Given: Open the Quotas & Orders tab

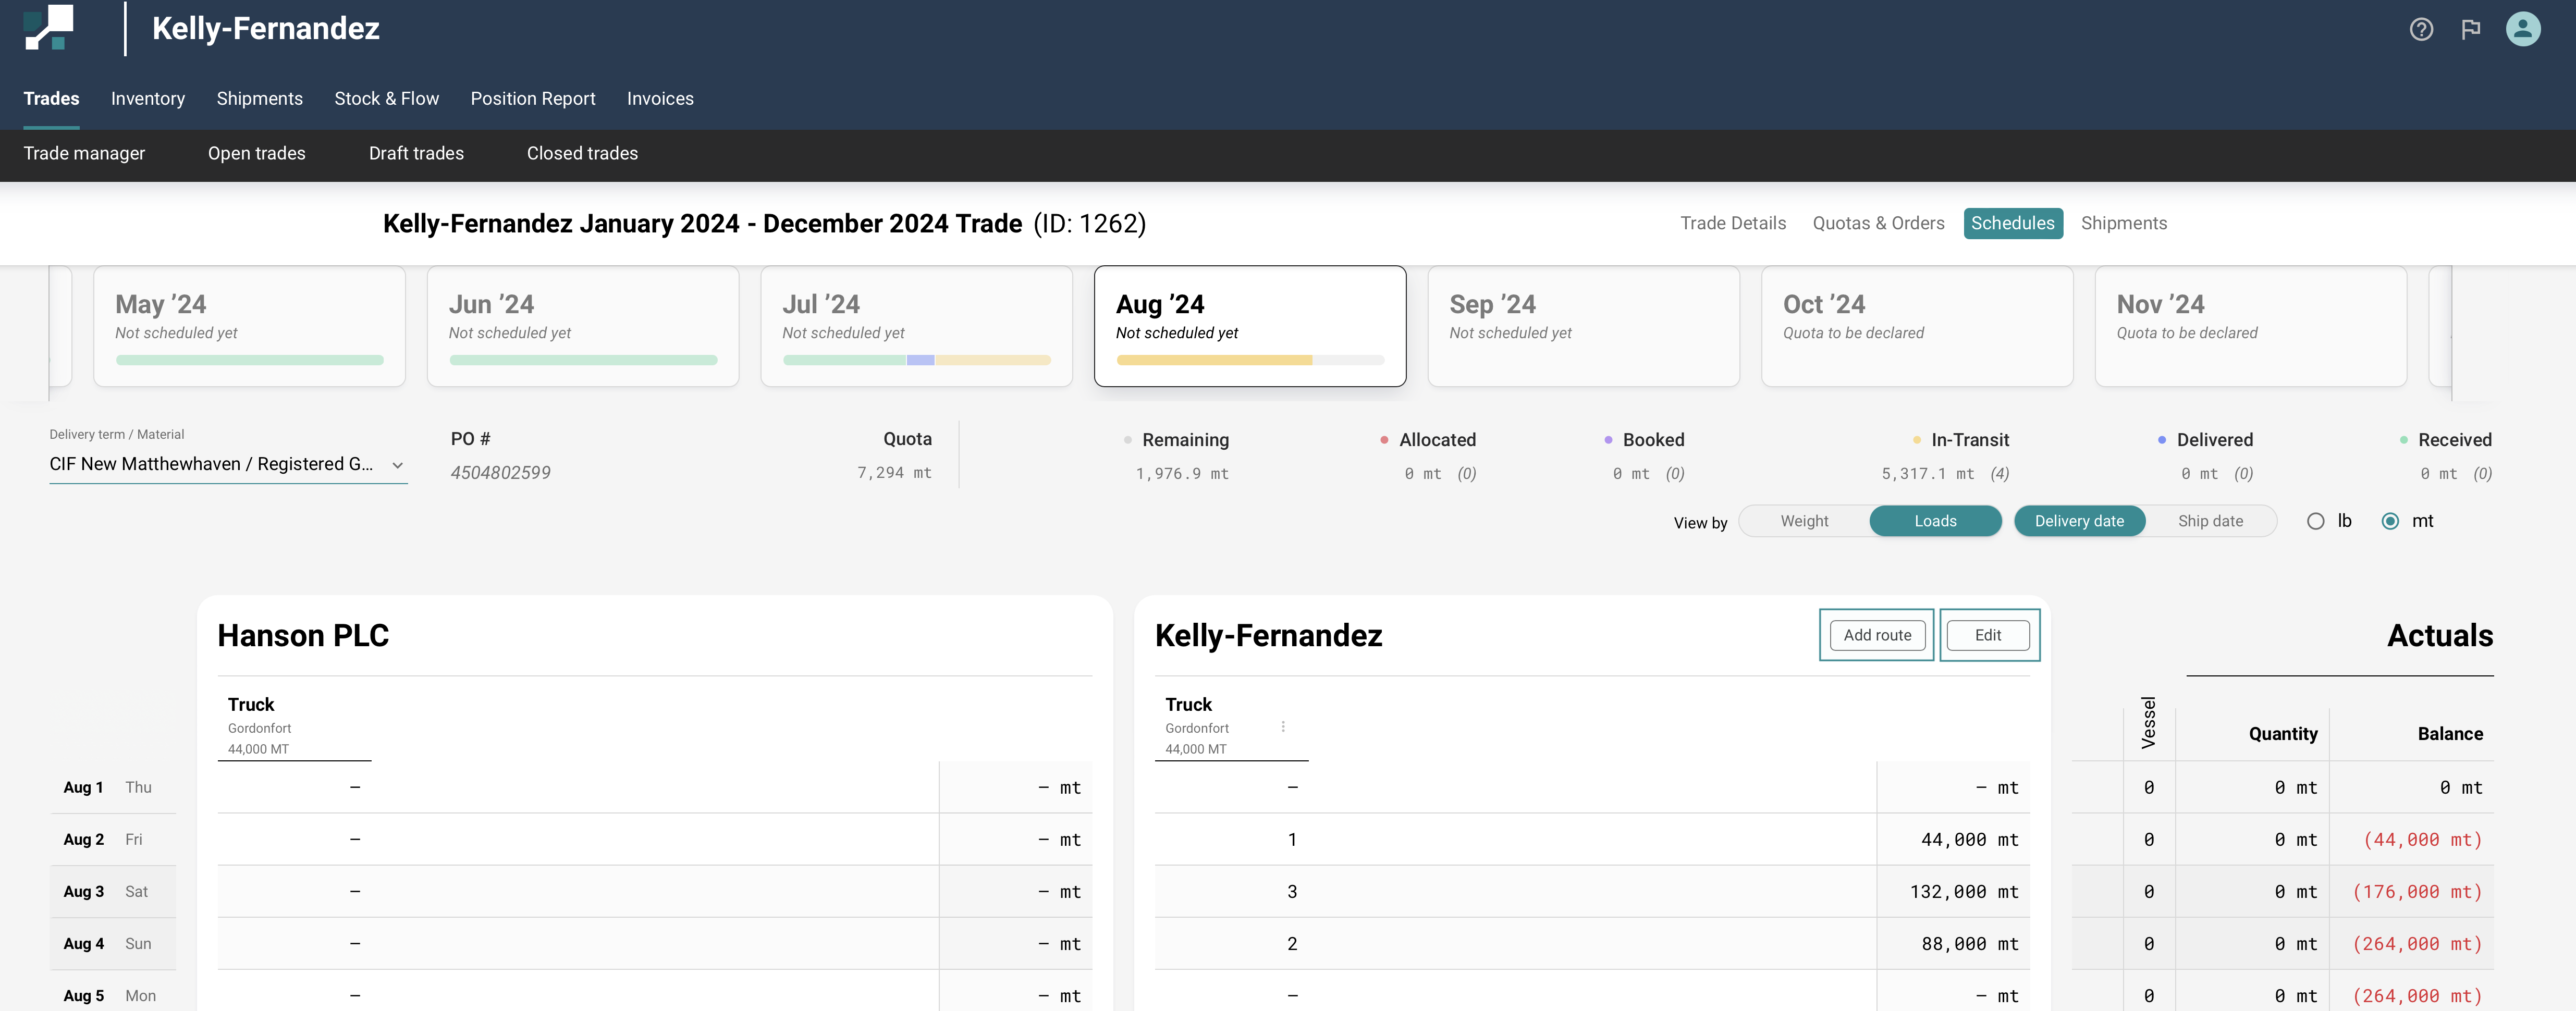Looking at the screenshot, I should [1878, 223].
